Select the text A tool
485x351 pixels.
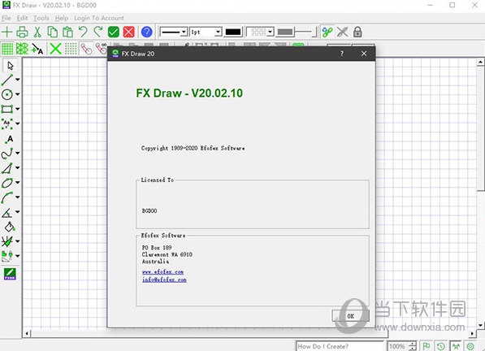[10, 139]
